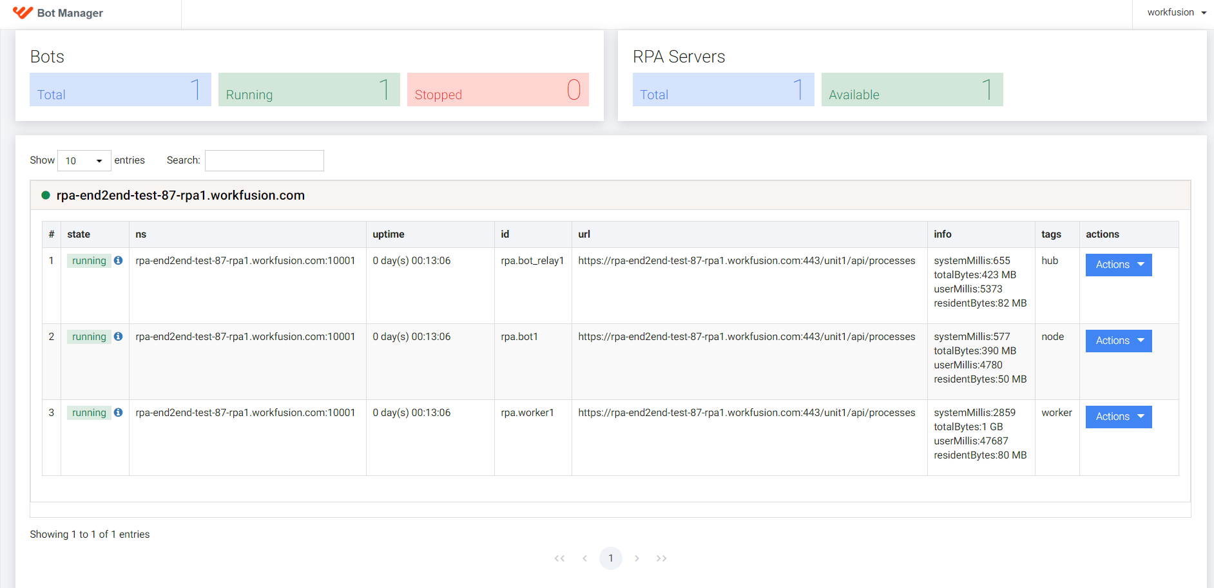Select page 1 in pagination
Screen dimensions: 1214x588
611,558
